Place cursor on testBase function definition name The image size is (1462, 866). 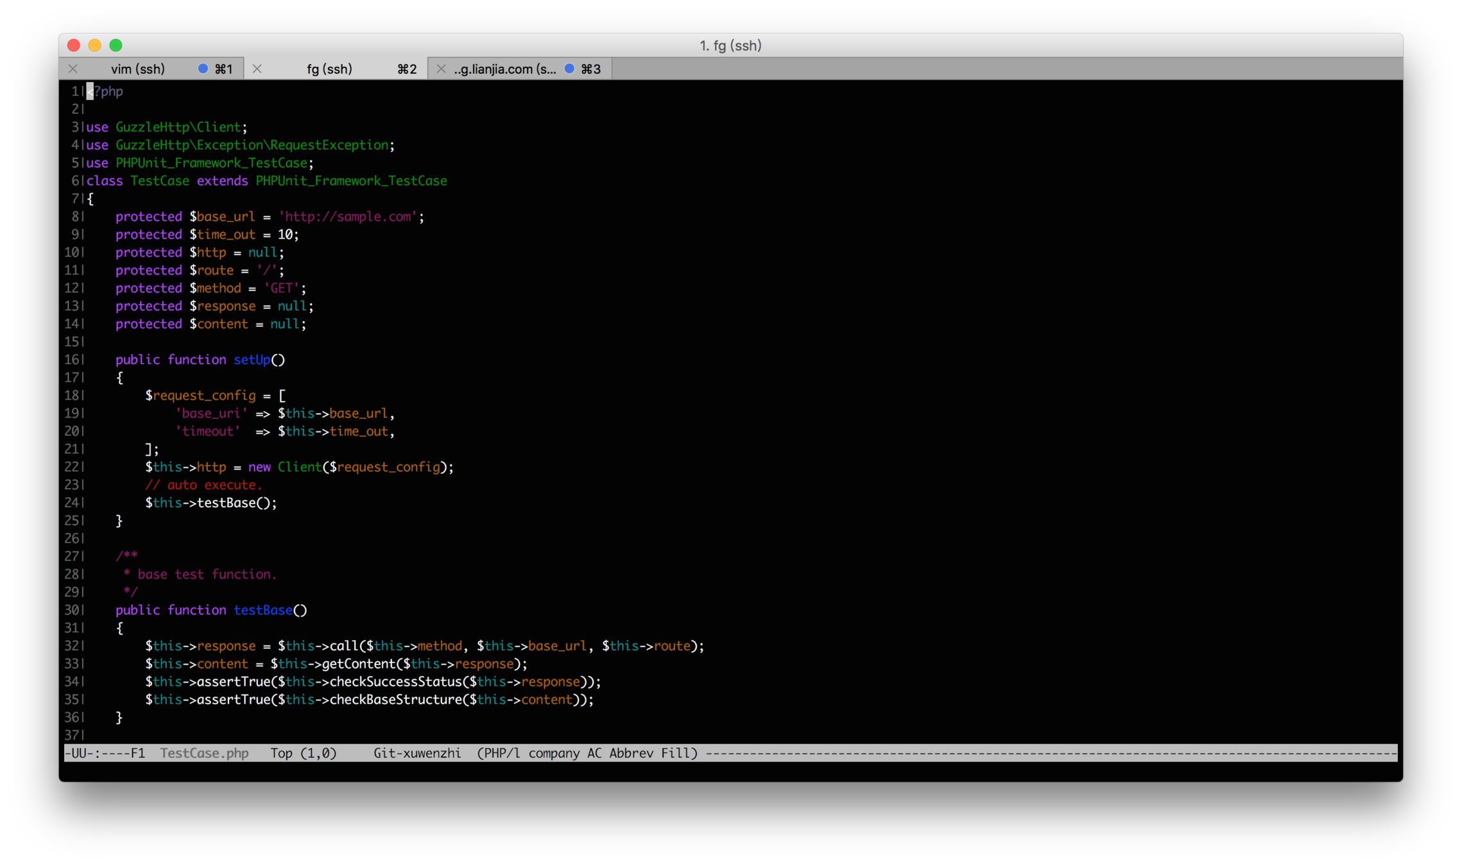(x=263, y=610)
